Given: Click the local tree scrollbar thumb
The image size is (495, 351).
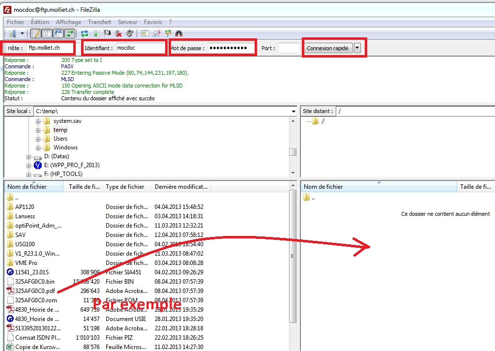Looking at the screenshot, I should pos(292,152).
